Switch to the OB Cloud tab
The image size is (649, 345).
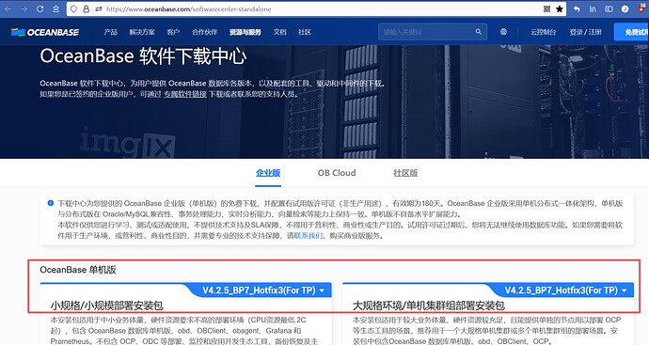click(x=337, y=173)
